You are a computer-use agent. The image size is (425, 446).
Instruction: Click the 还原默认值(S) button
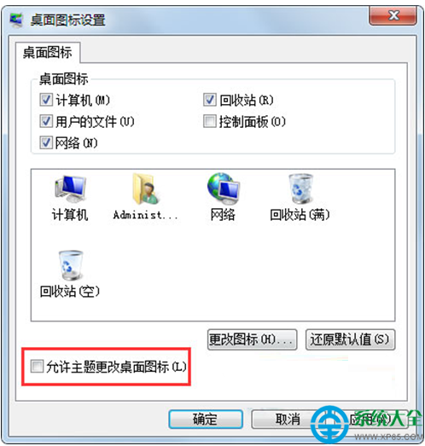350,339
